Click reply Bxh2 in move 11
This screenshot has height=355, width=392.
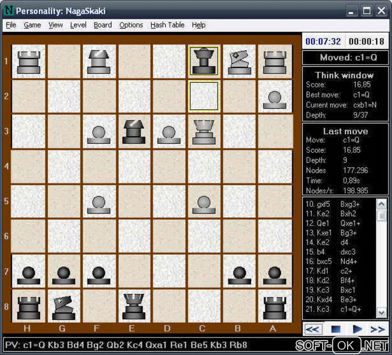(348, 214)
